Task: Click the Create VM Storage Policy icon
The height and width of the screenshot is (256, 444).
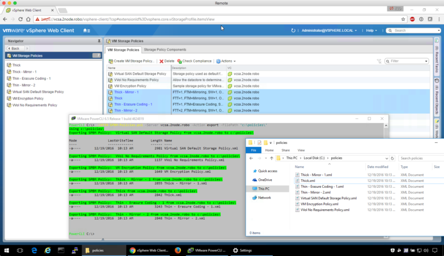Action: (x=110, y=61)
